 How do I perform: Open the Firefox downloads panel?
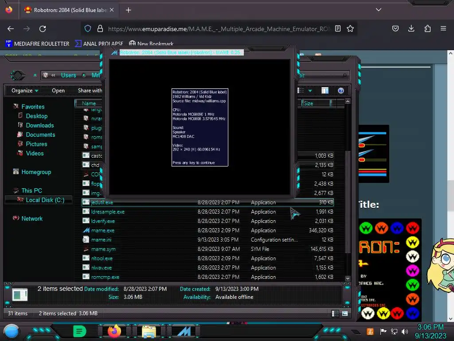coord(411,28)
